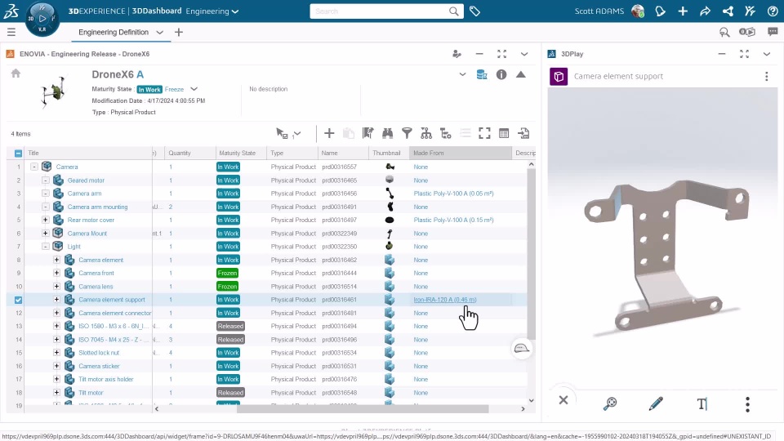Click the social network share icon
This screenshot has height=441, width=784.
point(728,11)
